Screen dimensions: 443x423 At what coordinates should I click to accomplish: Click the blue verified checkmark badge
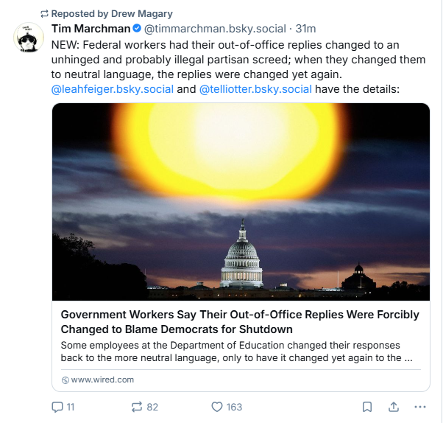pyautogui.click(x=136, y=29)
